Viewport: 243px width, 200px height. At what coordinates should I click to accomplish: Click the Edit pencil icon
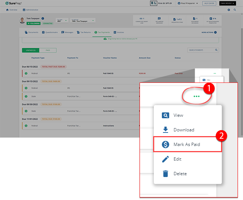[x=166, y=159]
